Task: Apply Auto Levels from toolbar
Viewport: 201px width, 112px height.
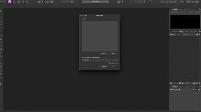Action: click(x=39, y=2)
